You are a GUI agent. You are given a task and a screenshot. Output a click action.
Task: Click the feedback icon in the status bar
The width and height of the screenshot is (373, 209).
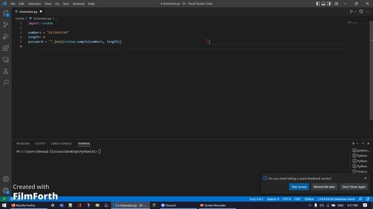pos(360,199)
